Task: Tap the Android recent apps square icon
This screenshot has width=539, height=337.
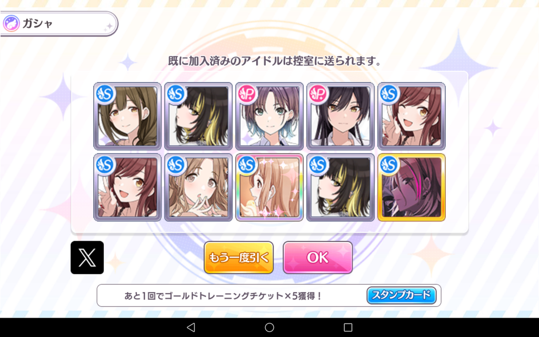Action: tap(348, 327)
